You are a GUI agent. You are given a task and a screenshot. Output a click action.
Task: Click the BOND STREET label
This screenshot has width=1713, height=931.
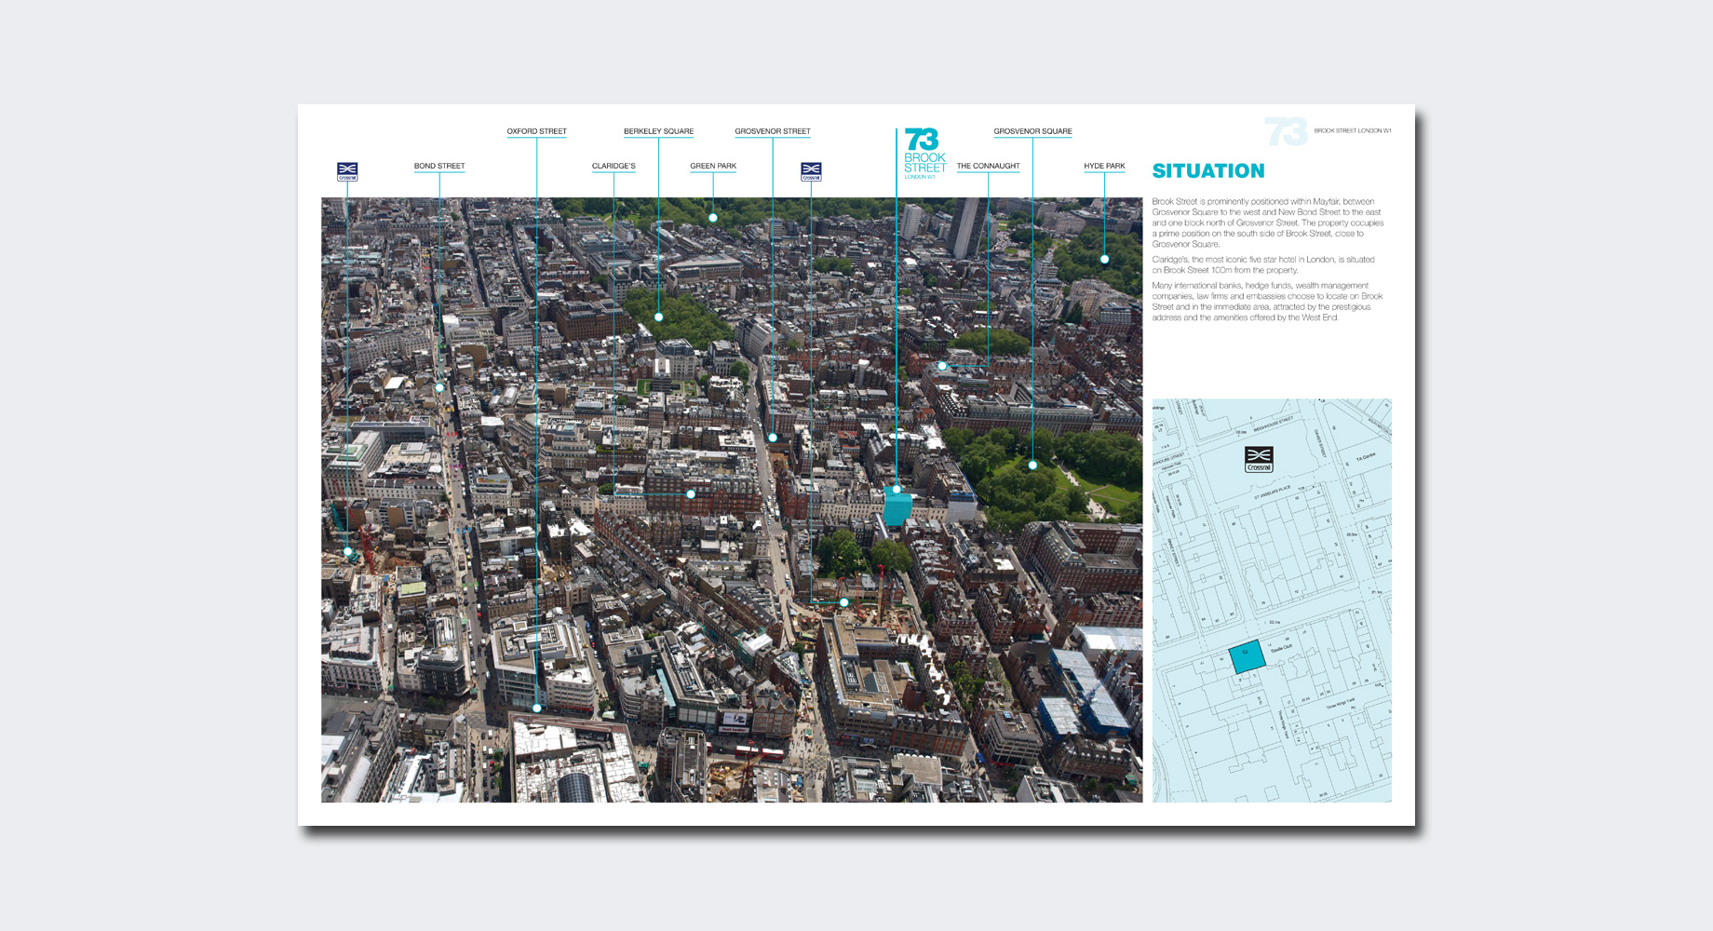pos(439,166)
